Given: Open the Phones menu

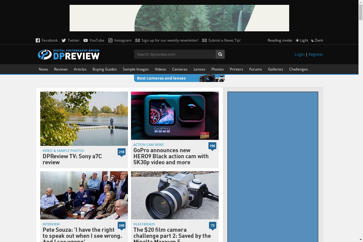Looking at the screenshot, I should tap(217, 69).
